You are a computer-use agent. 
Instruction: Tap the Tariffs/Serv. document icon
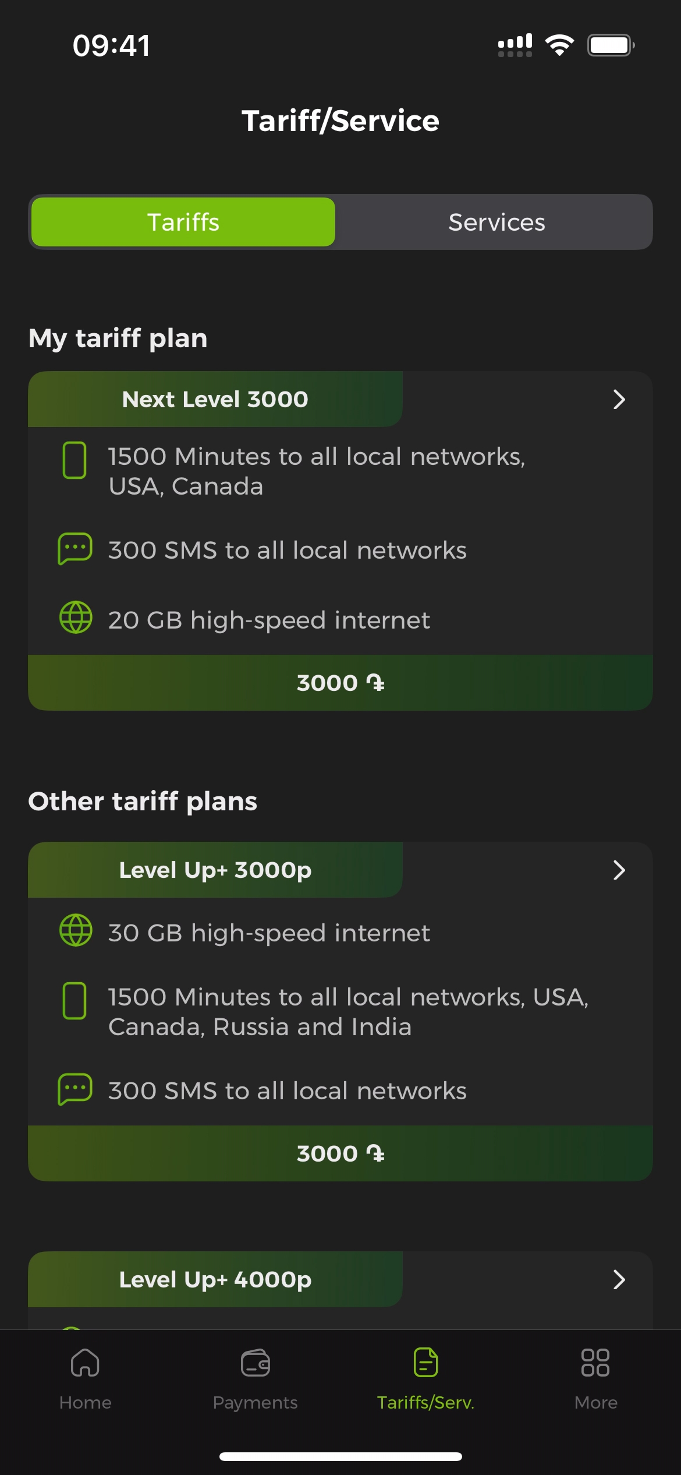tap(425, 1363)
